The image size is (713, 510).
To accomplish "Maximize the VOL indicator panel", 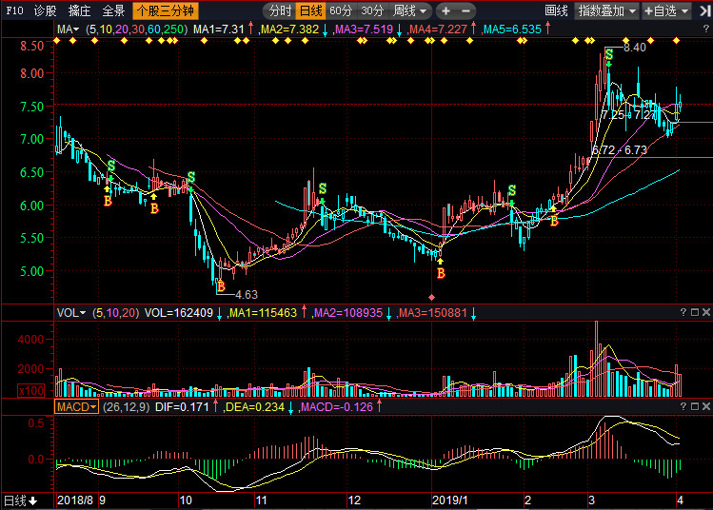I will (695, 312).
